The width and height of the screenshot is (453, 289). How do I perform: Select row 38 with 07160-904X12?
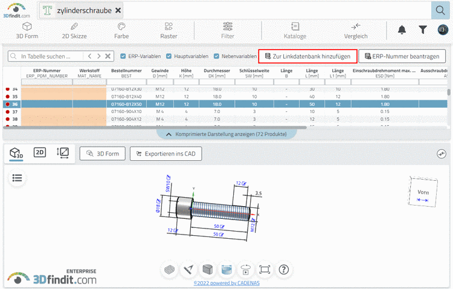tap(225, 119)
